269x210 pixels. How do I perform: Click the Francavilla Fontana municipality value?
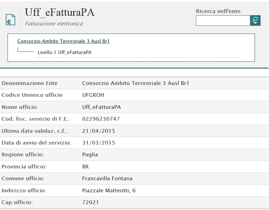pos(107,178)
